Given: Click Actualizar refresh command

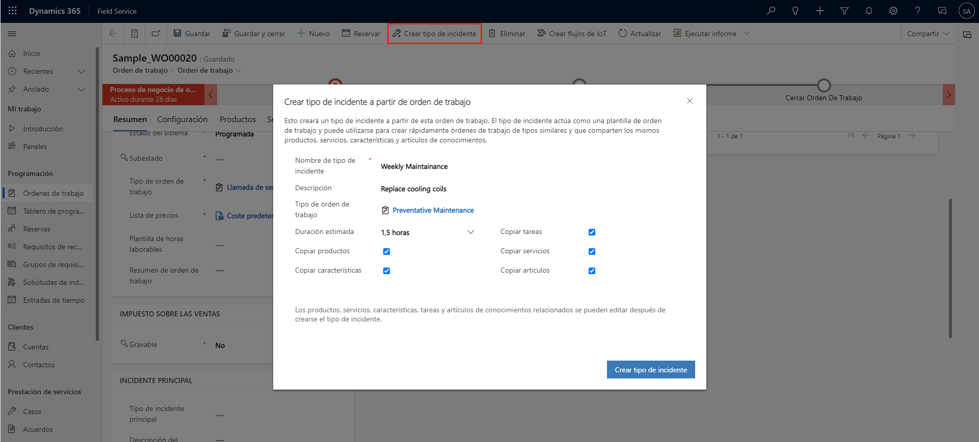Looking at the screenshot, I should (x=640, y=34).
